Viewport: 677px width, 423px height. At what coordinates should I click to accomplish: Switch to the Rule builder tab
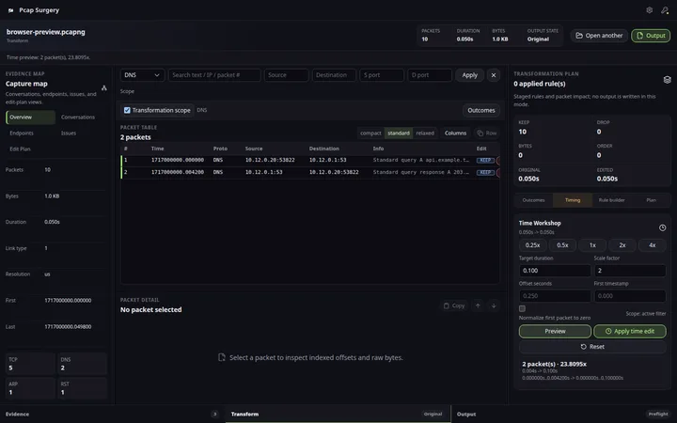[611, 200]
